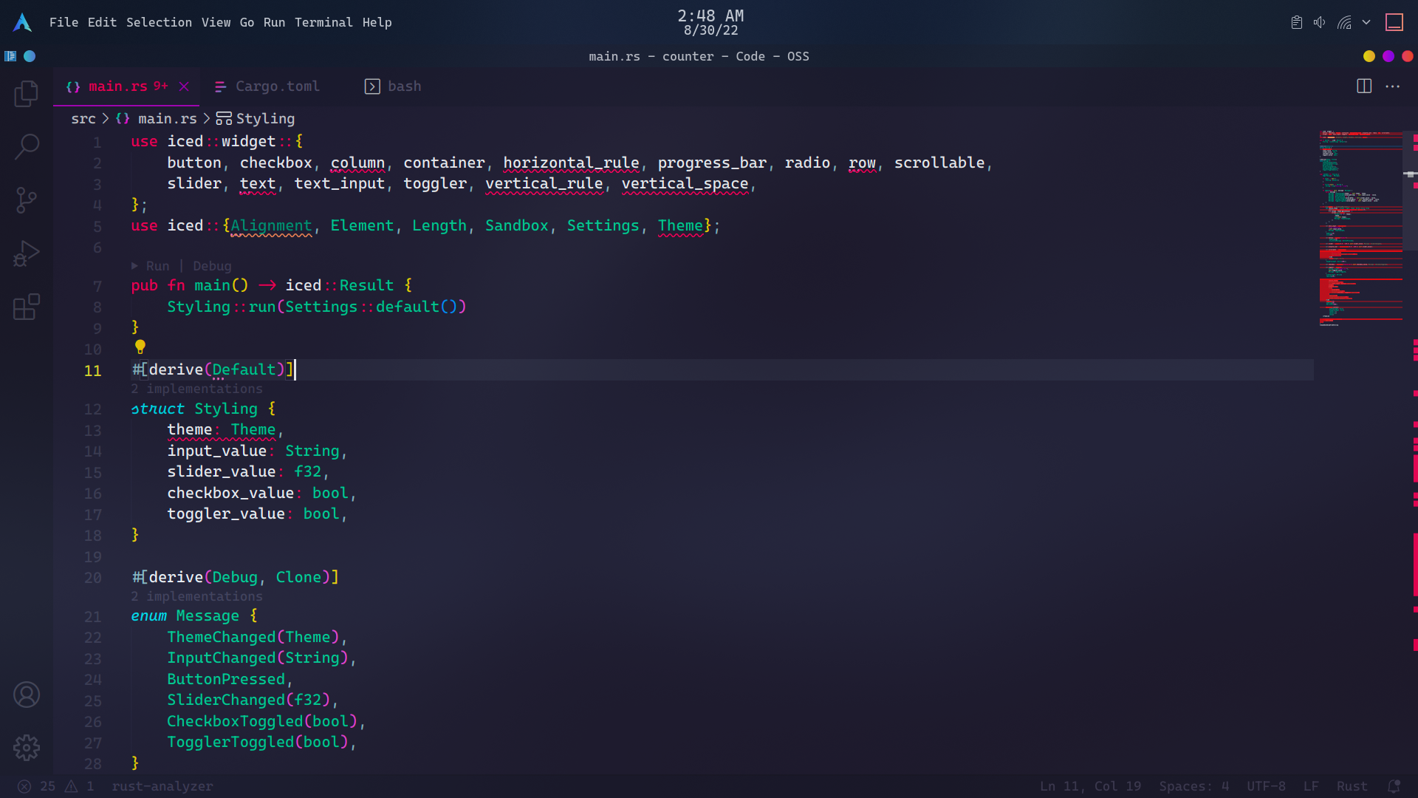The image size is (1418, 798).
Task: Open the editor more actions ellipsis menu
Action: coord(1393,86)
